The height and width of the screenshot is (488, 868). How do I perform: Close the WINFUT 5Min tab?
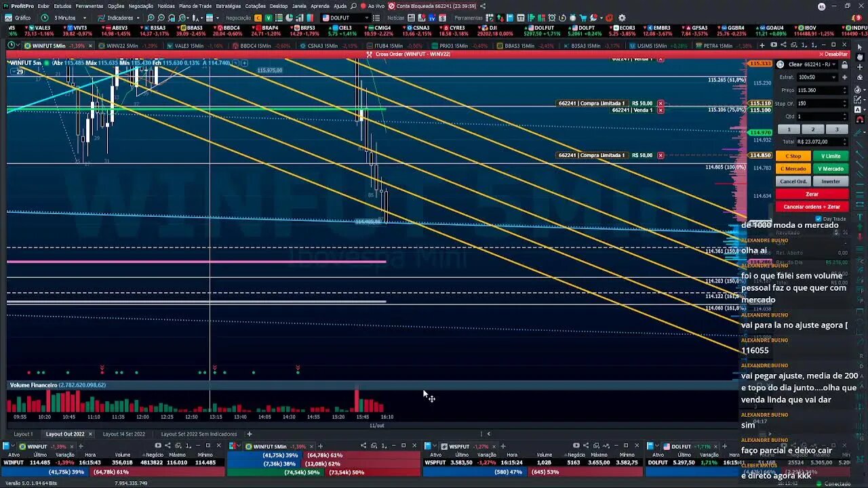(x=90, y=45)
